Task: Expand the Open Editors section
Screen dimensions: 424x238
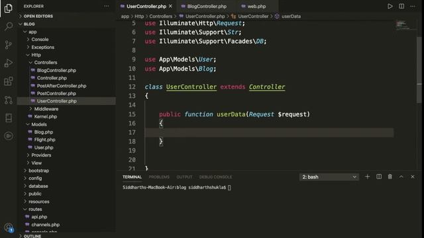Action: point(66,16)
